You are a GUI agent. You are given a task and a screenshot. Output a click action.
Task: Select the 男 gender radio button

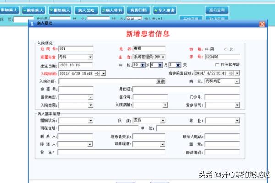point(207,49)
